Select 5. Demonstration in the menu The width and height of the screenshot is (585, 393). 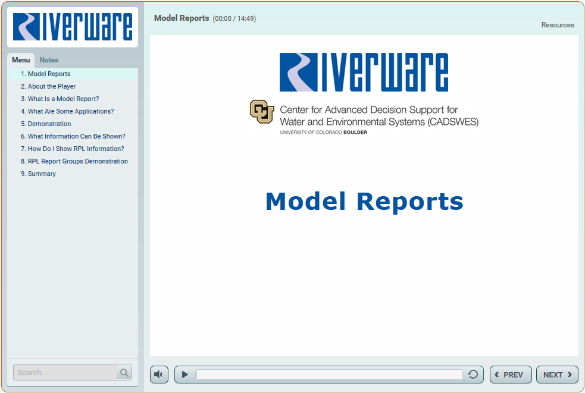73,124
